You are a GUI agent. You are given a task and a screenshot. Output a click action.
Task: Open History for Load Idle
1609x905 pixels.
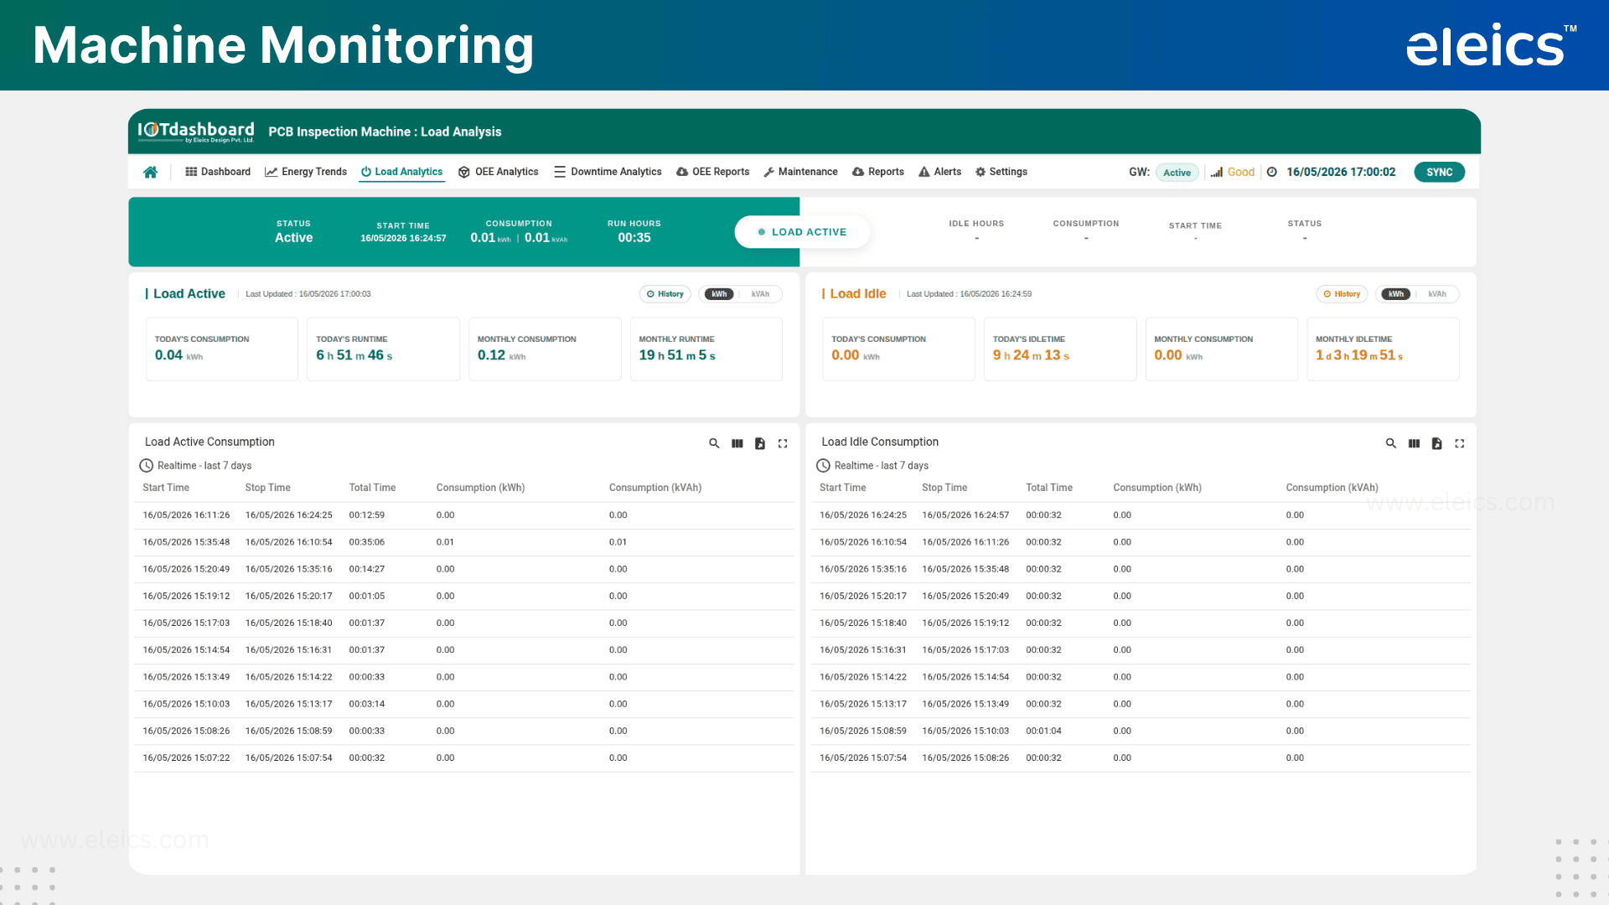1342,294
